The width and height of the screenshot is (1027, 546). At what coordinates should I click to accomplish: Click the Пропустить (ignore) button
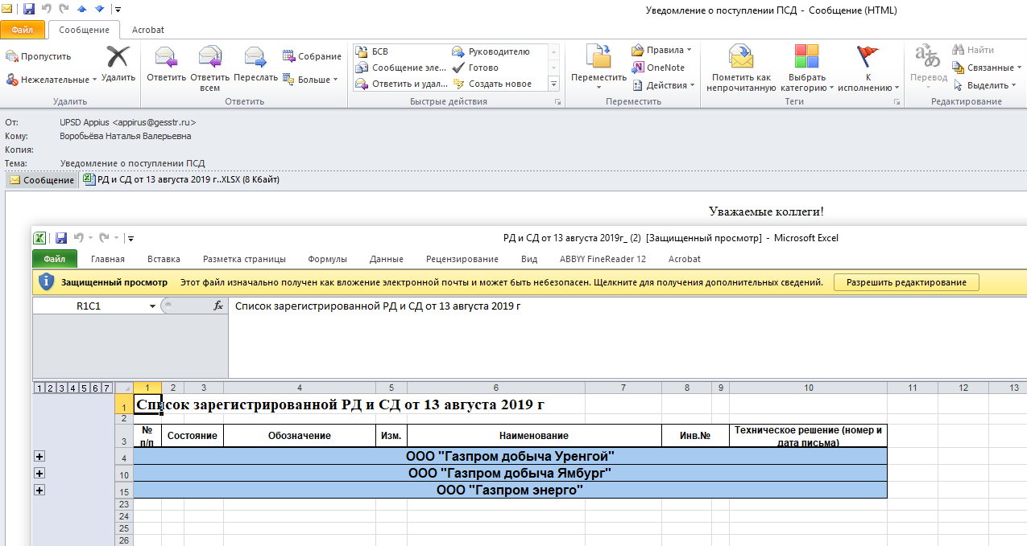click(x=39, y=56)
